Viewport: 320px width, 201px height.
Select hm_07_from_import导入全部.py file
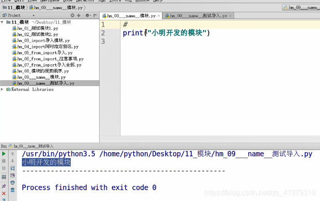(47, 65)
